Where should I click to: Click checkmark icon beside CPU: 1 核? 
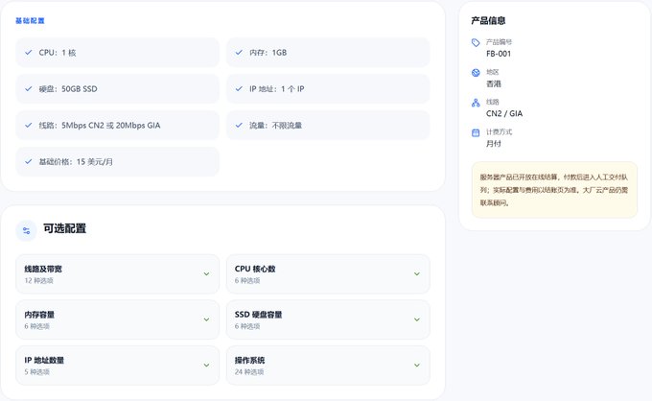click(x=28, y=53)
